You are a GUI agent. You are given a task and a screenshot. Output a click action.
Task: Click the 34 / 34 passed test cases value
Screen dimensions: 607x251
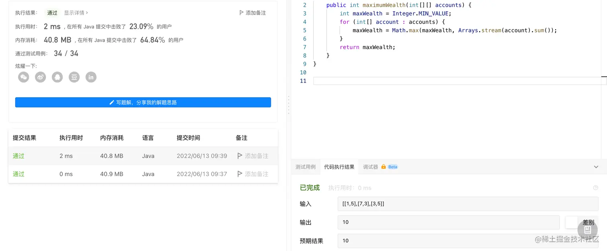pyautogui.click(x=66, y=53)
